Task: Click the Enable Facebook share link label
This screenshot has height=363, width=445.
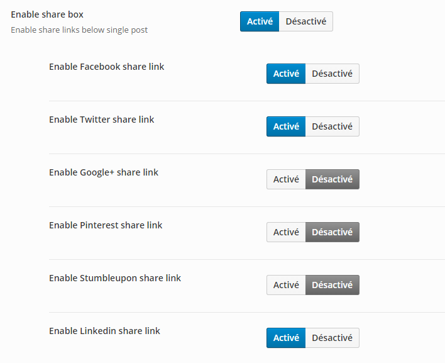Action: 106,67
